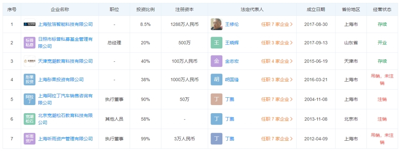Click the 投资比例 column header
The image size is (399, 151).
[145, 9]
